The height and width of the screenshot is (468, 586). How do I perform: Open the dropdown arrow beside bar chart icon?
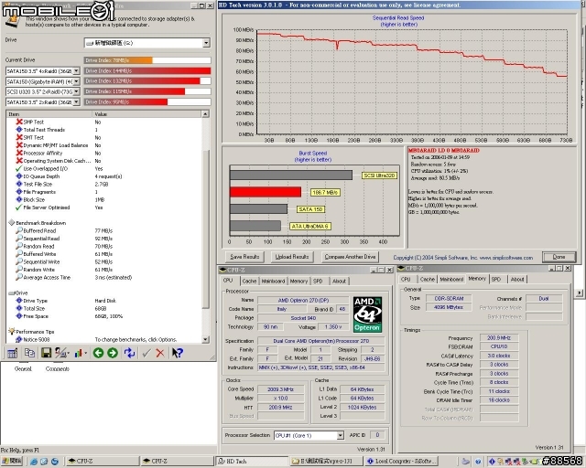point(85,353)
